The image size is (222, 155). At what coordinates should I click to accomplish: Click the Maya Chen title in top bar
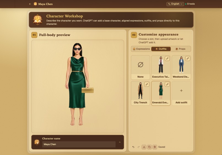[x=45, y=4]
